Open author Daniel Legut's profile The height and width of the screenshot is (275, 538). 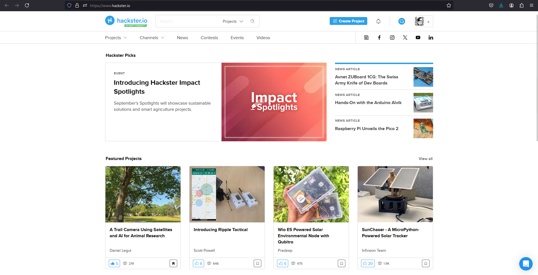121,250
